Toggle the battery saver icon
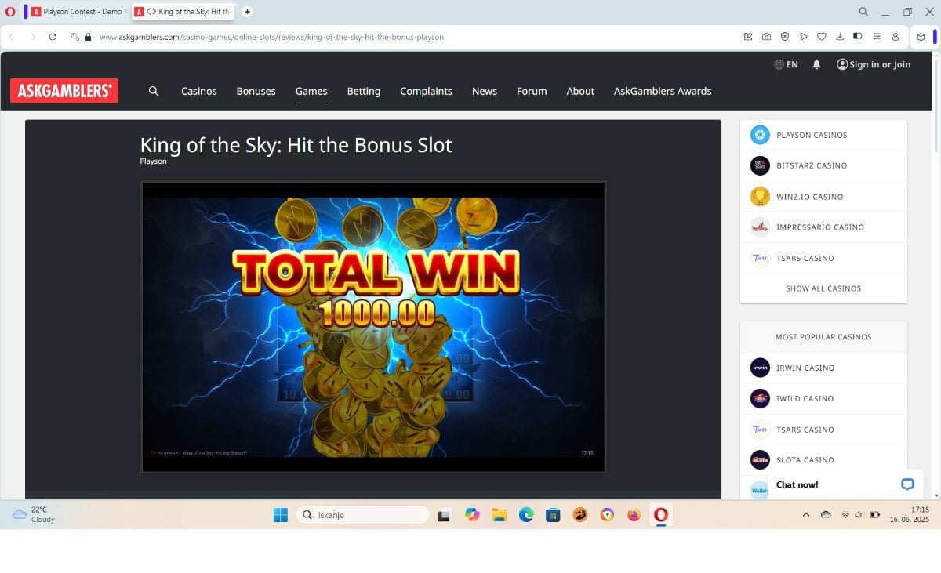This screenshot has width=941, height=573. (858, 37)
